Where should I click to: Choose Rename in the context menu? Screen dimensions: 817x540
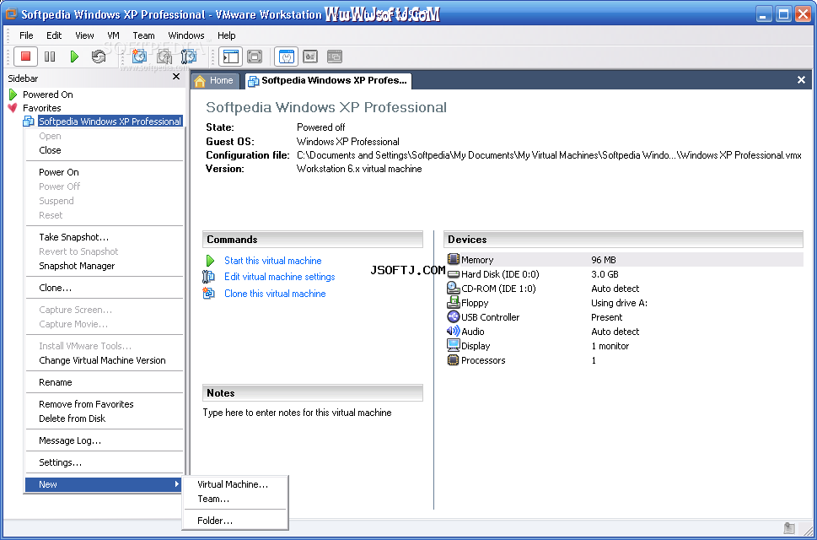click(x=105, y=382)
